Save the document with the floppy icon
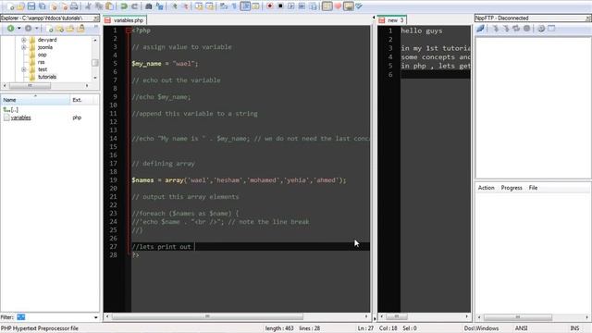This screenshot has height=333, width=592. pyautogui.click(x=31, y=6)
